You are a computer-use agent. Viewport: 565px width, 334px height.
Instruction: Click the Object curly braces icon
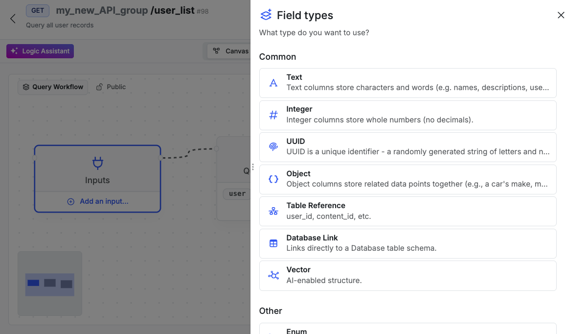coord(273,179)
